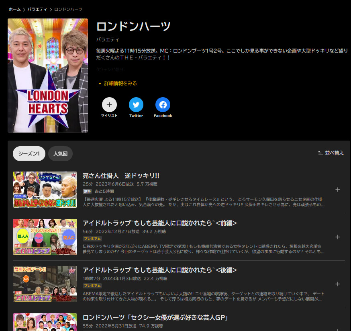
Task: Add アイドルトラップ 前編 episode to list
Action: (x=337, y=237)
